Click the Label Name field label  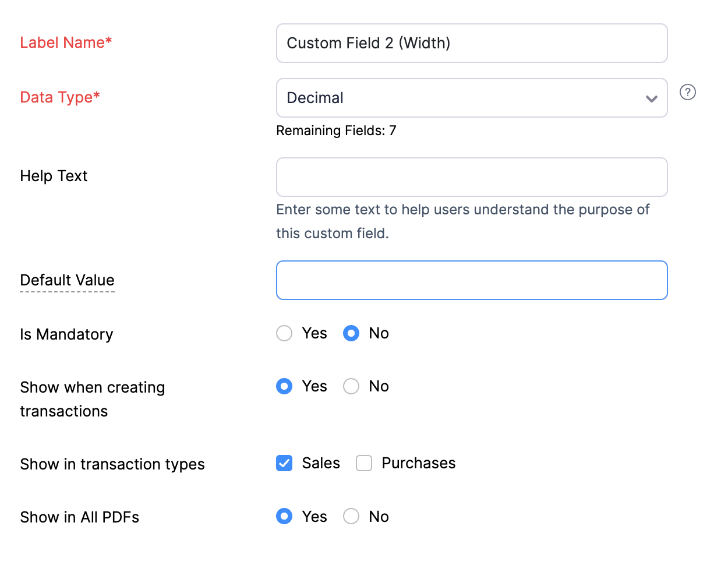[x=66, y=43]
